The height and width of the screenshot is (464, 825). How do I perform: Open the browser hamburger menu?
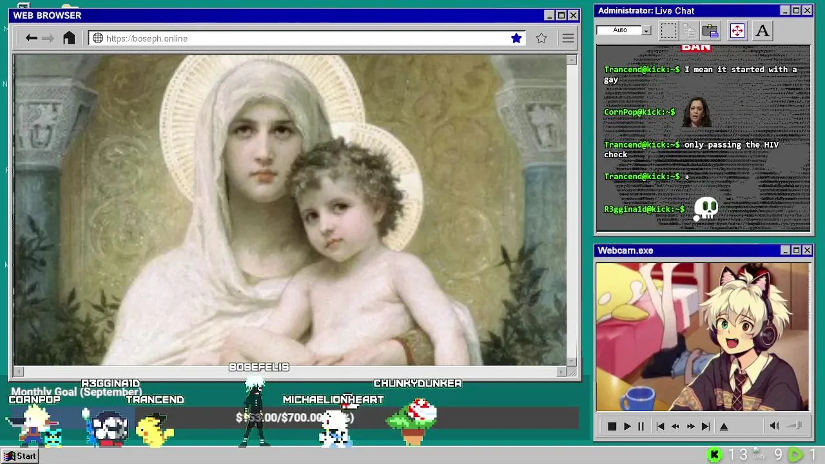[568, 38]
